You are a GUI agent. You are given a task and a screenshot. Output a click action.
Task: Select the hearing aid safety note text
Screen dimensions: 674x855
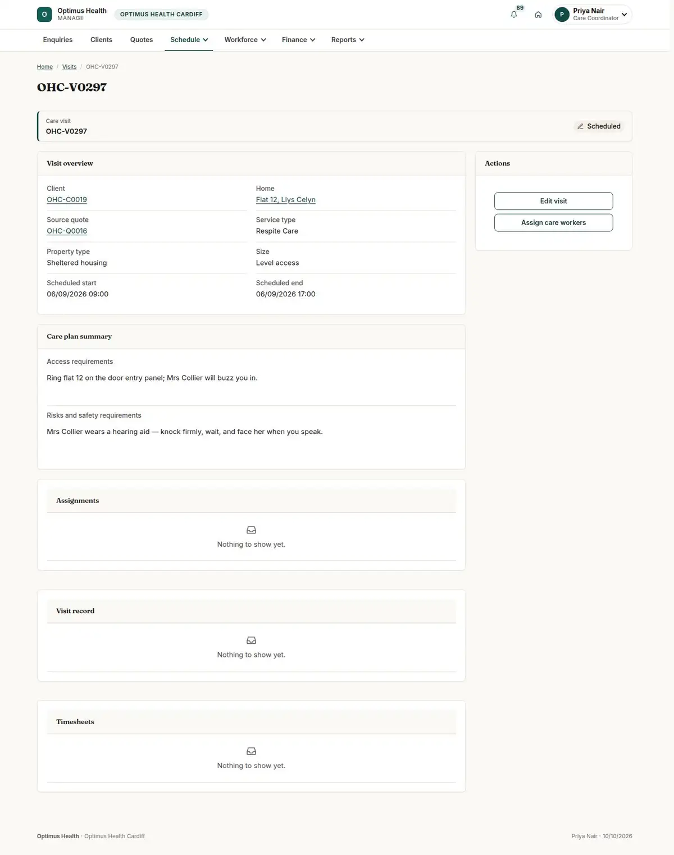[185, 432]
